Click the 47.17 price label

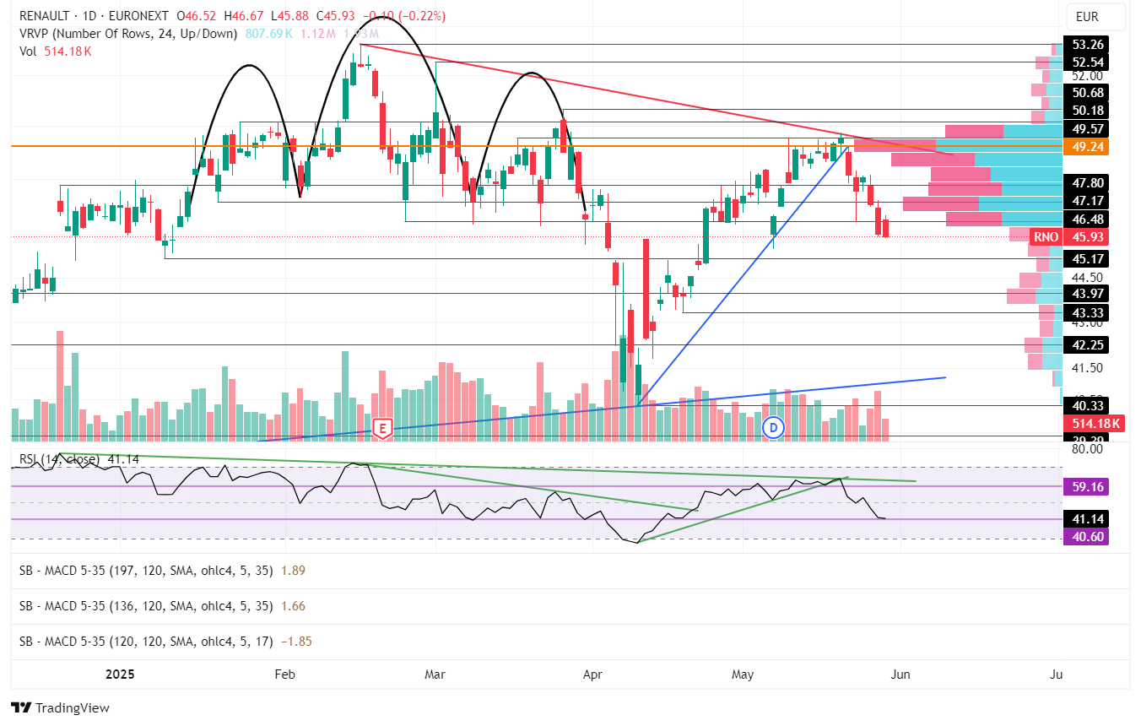[x=1088, y=201]
